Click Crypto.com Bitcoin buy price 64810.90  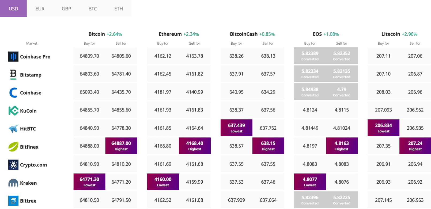coord(89,164)
